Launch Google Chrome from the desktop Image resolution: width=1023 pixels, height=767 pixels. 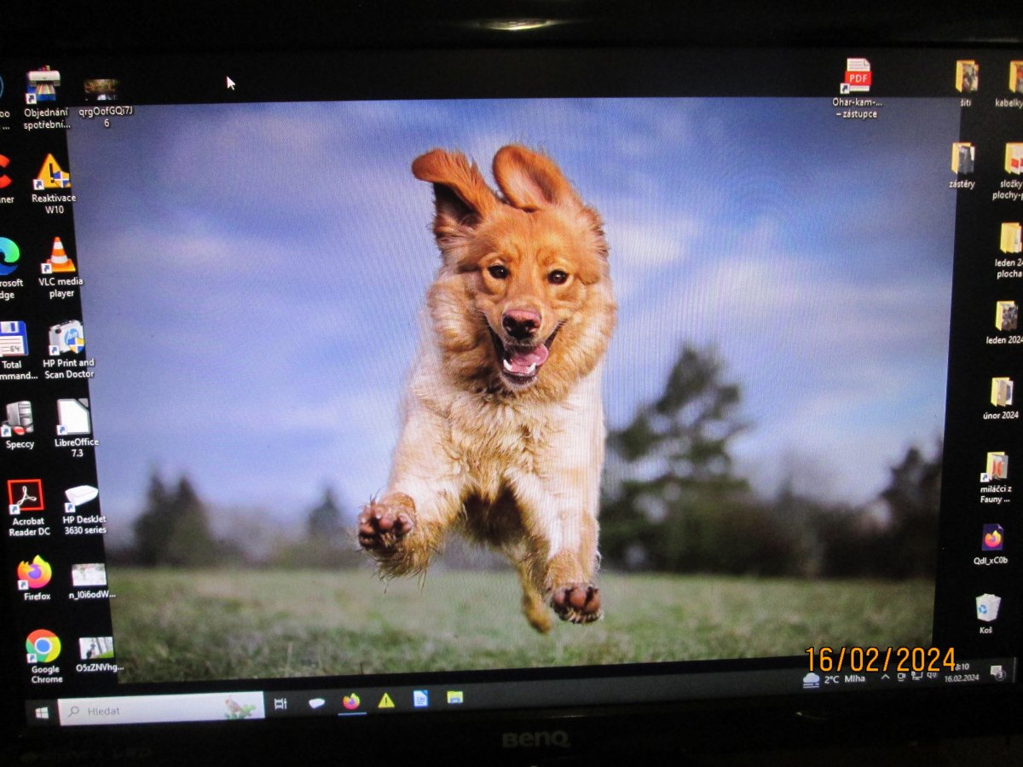43,647
